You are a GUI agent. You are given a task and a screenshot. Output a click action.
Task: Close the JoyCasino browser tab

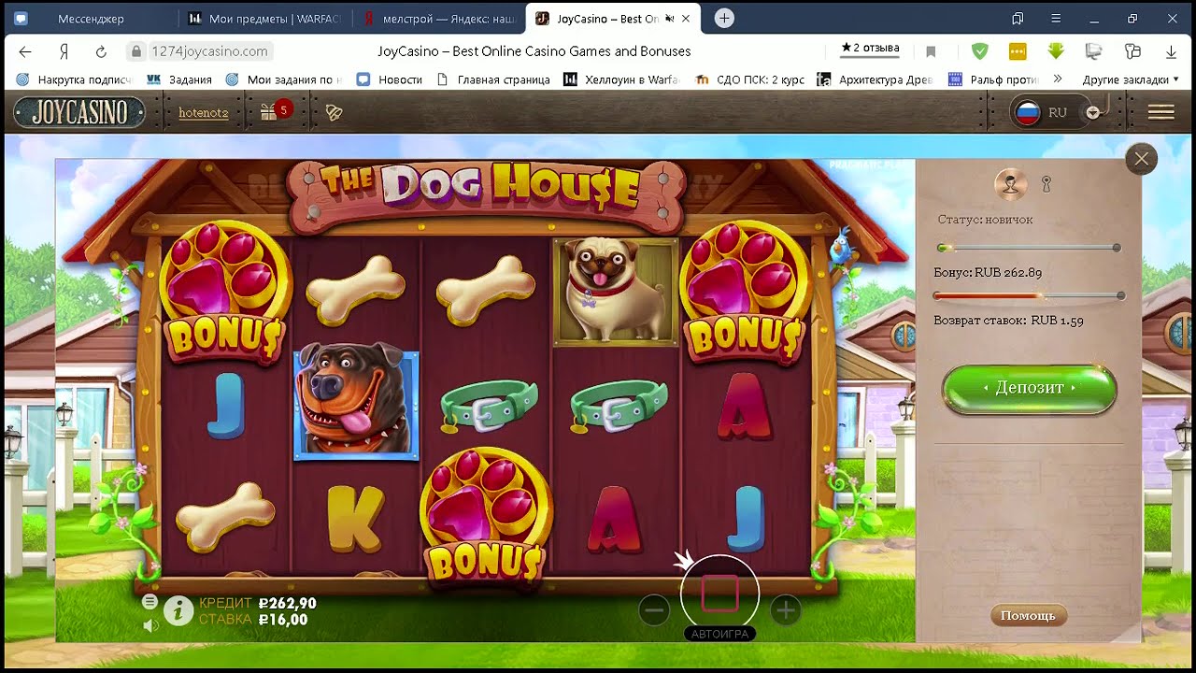click(x=687, y=19)
